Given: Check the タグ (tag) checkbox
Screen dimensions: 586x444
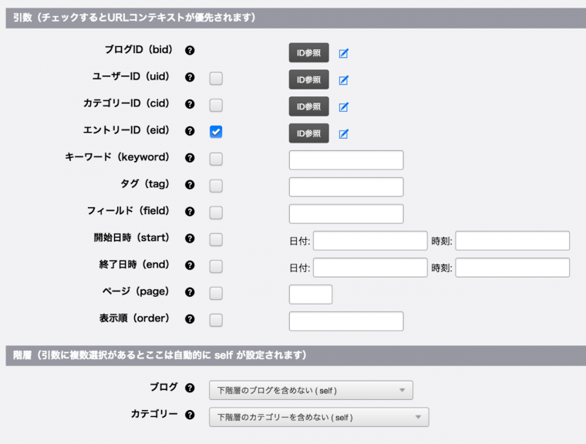Looking at the screenshot, I should click(x=216, y=186).
